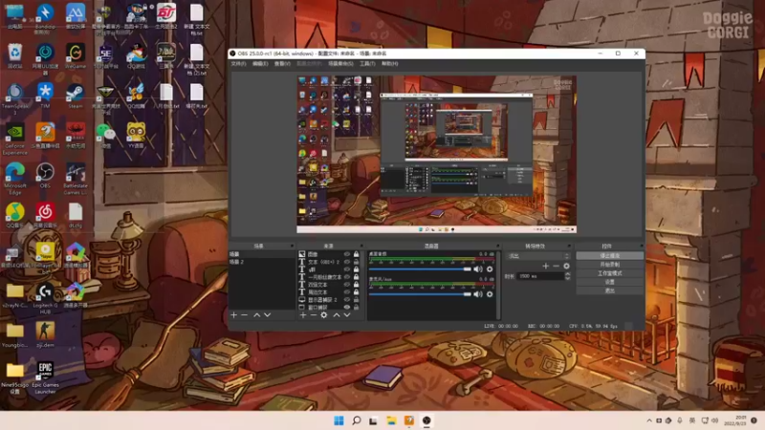Viewport: 765px width, 430px height.
Task: Click 退出 exit button in controls
Action: click(x=609, y=290)
